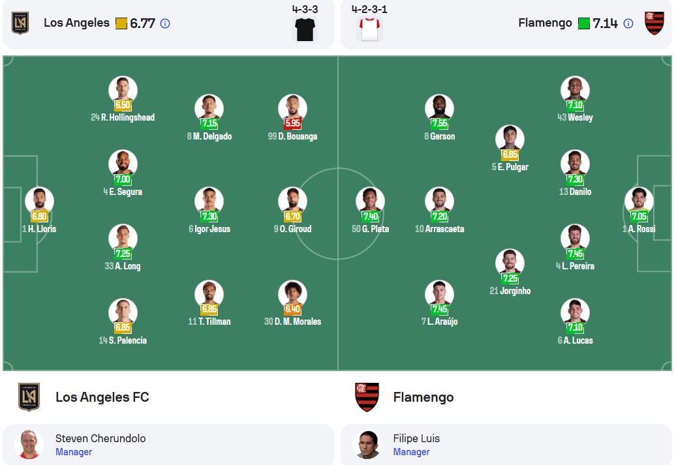The image size is (676, 465).
Task: Select the black 4-3-3 home kit icon
Action: tap(305, 29)
